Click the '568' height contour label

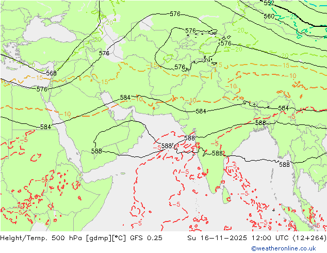tap(51, 73)
